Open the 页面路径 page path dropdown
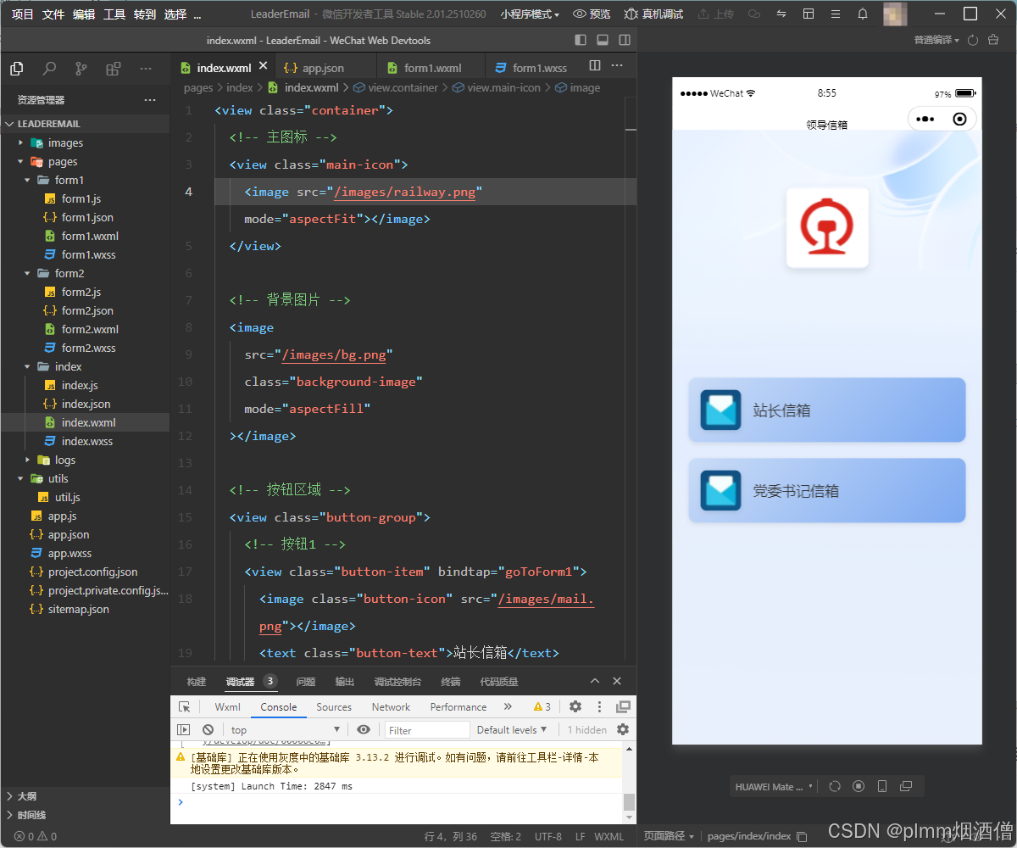Viewport: 1017px width, 848px height. [669, 836]
